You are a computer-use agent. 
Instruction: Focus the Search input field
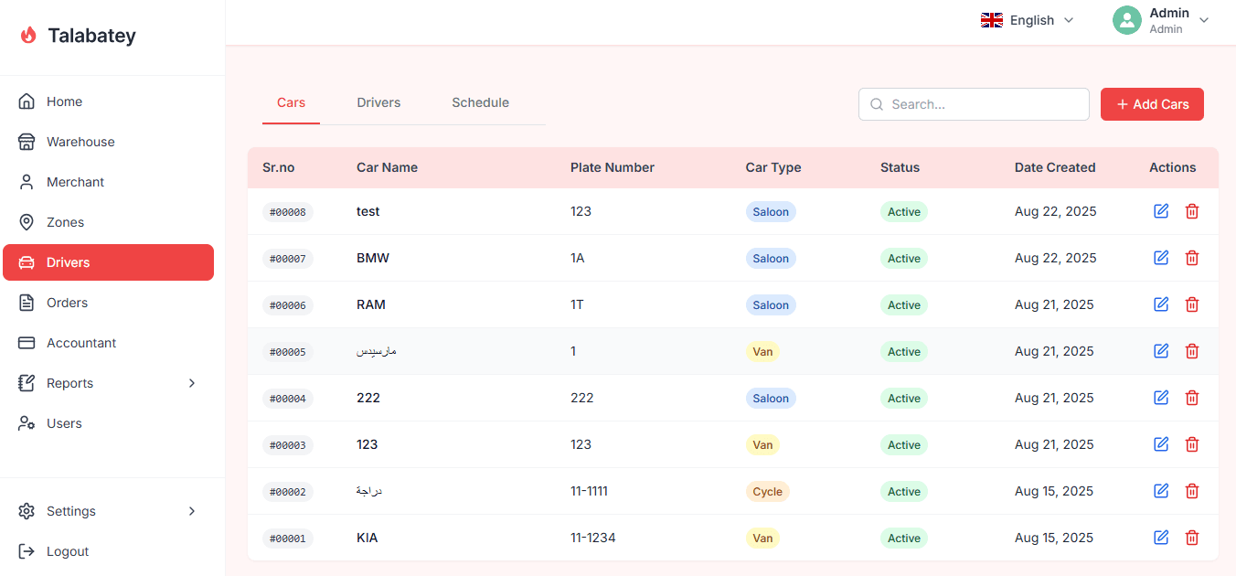tap(974, 104)
